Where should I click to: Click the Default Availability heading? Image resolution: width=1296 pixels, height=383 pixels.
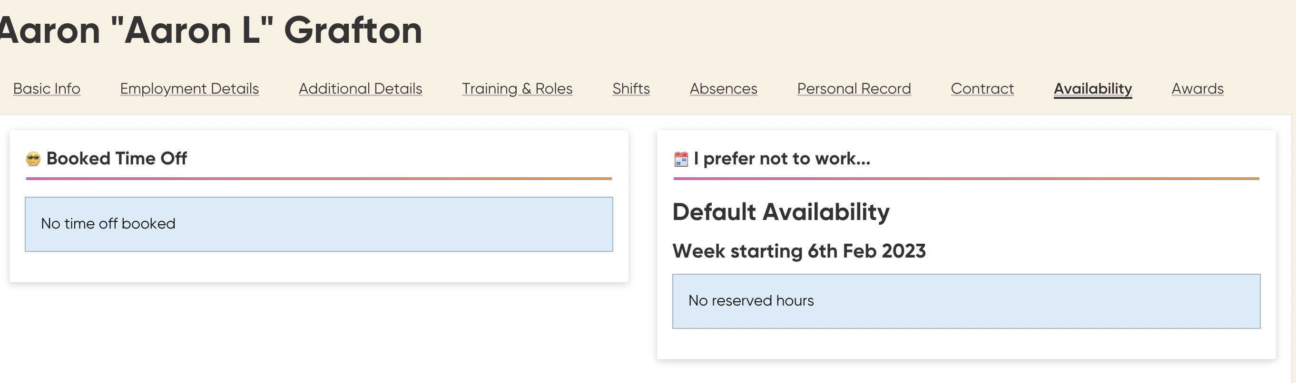click(781, 211)
